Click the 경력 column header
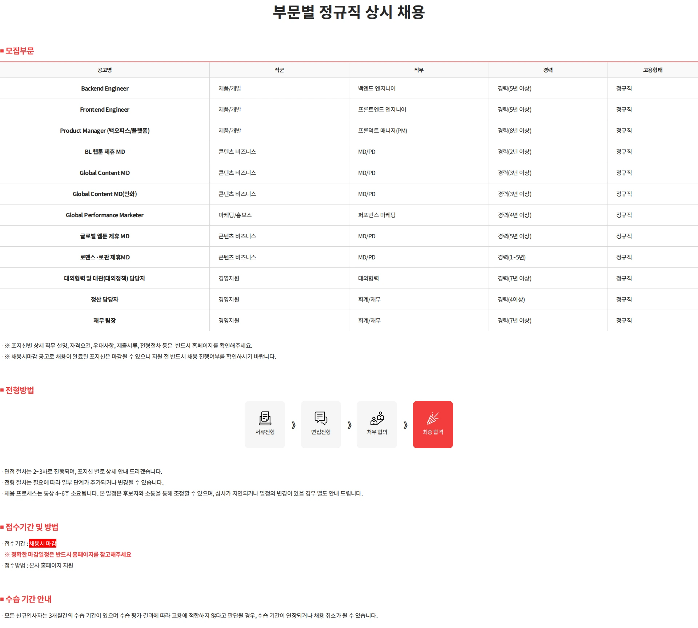This screenshot has width=698, height=628. click(548, 70)
